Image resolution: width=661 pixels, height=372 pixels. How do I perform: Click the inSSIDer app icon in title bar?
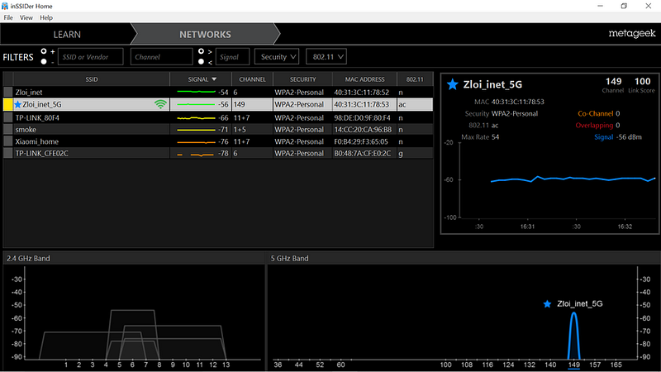click(5, 6)
